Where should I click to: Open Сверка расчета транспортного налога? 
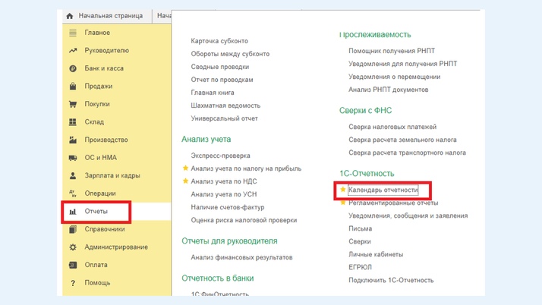pos(407,152)
